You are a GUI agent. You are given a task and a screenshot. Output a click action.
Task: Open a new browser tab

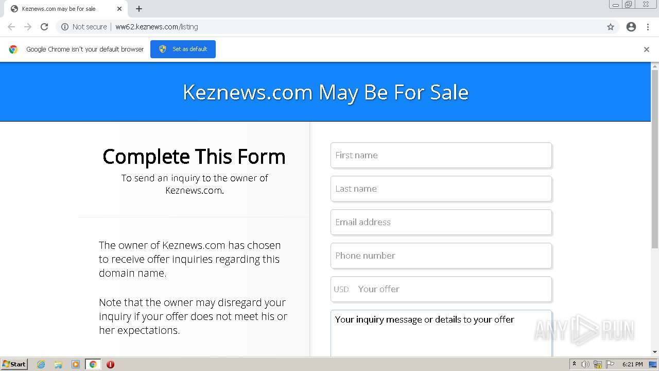click(x=139, y=9)
